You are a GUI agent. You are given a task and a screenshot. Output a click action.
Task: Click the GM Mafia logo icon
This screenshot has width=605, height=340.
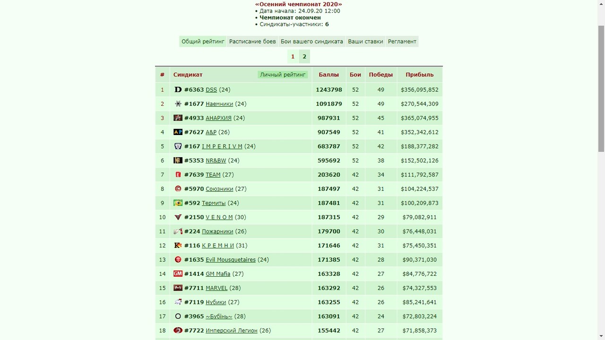[178, 274]
